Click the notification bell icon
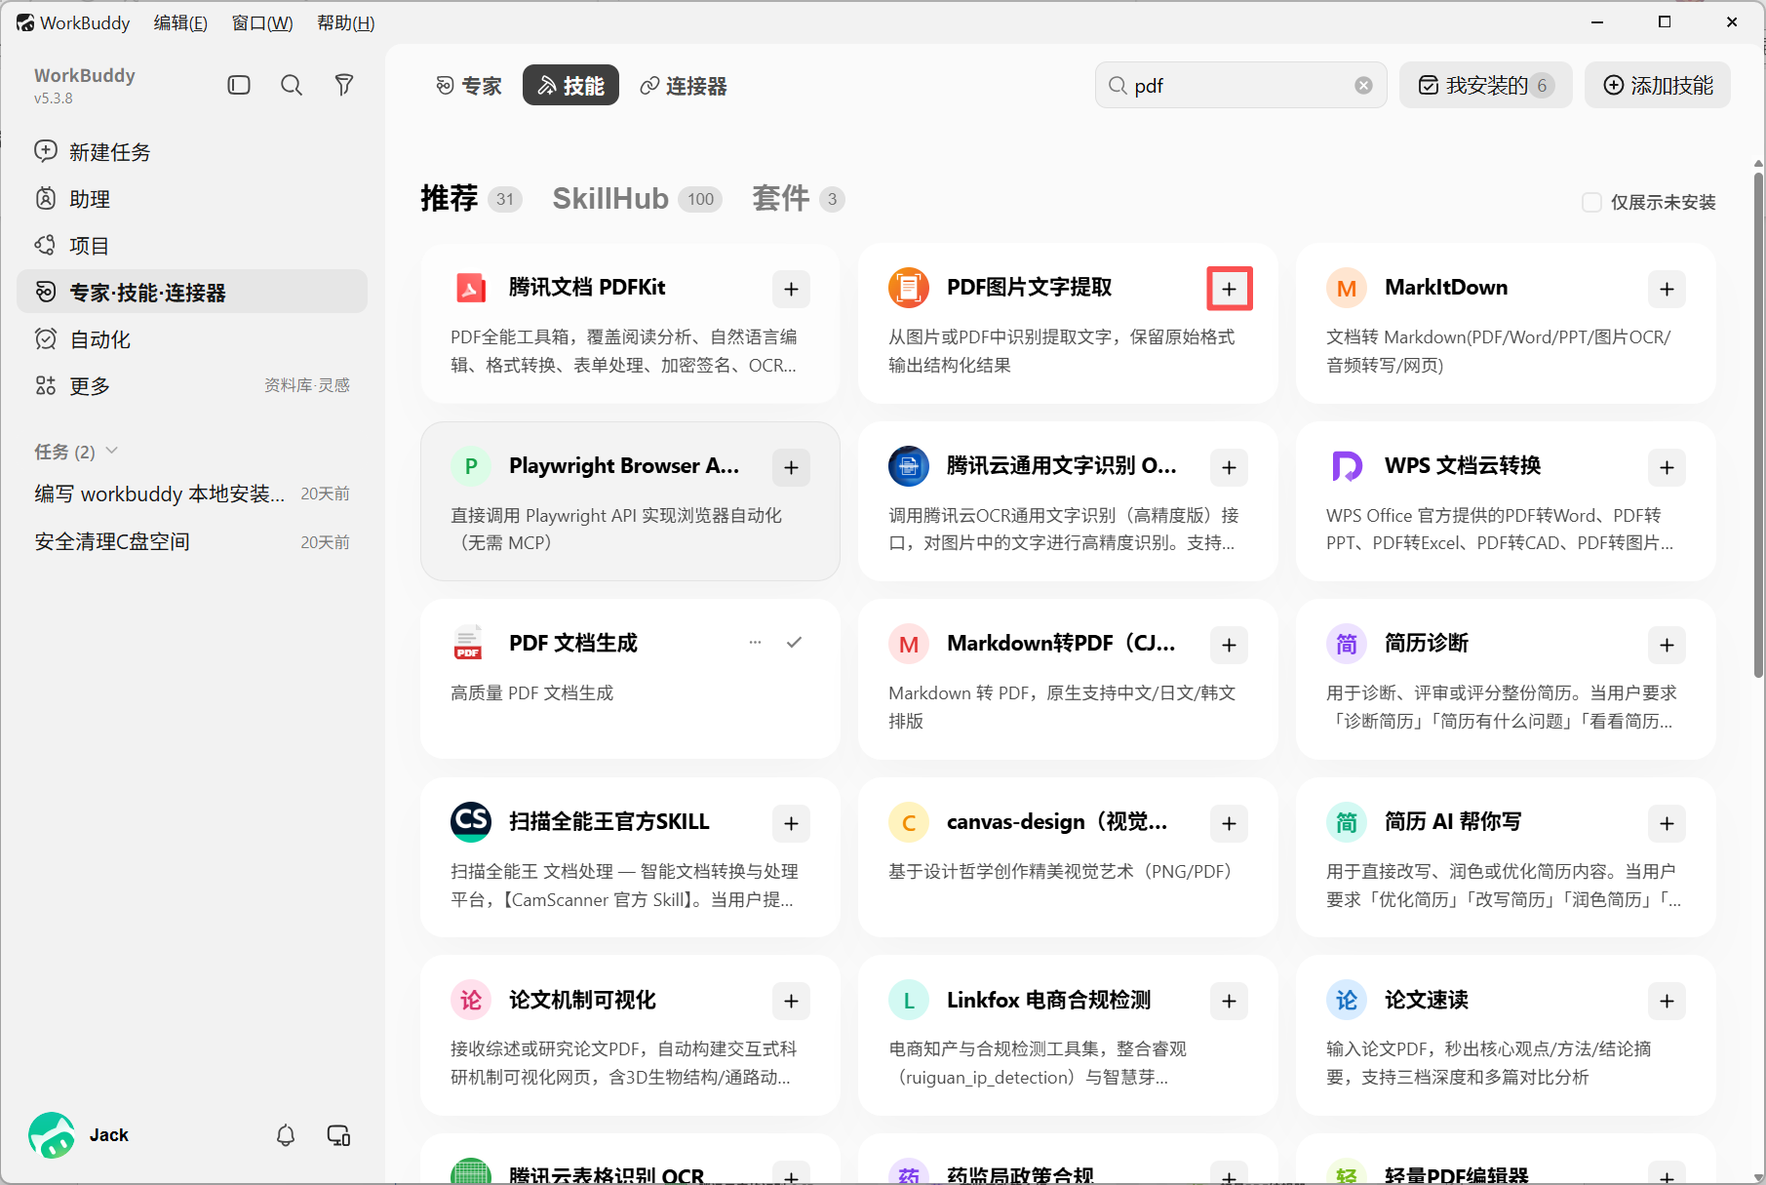This screenshot has height=1185, width=1766. pyautogui.click(x=286, y=1135)
